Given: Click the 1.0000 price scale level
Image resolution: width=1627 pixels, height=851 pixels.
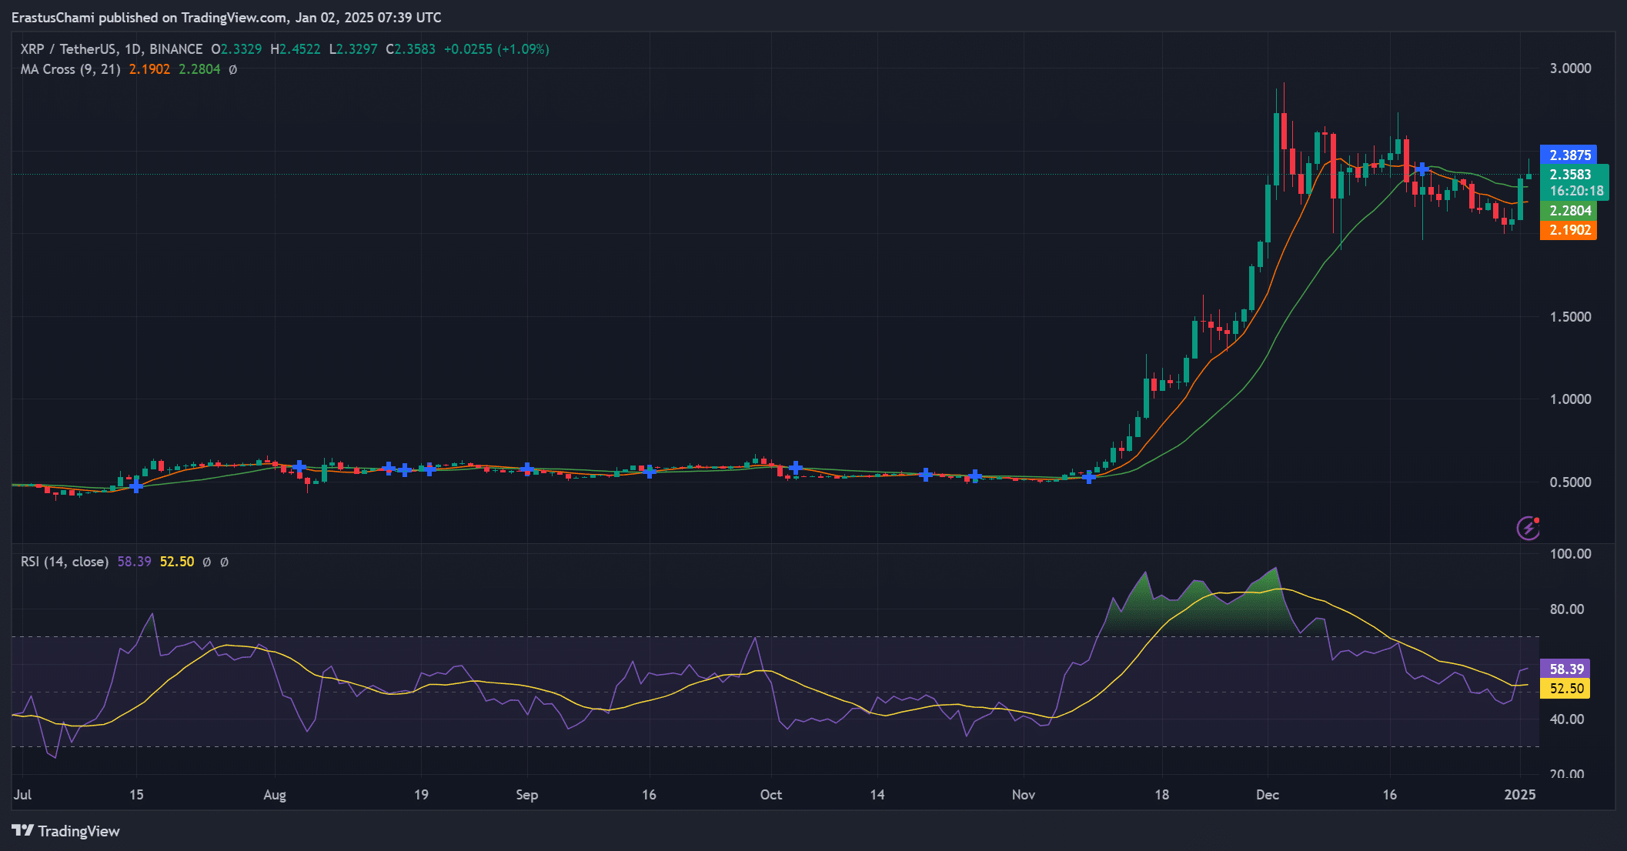Looking at the screenshot, I should pos(1570,399).
